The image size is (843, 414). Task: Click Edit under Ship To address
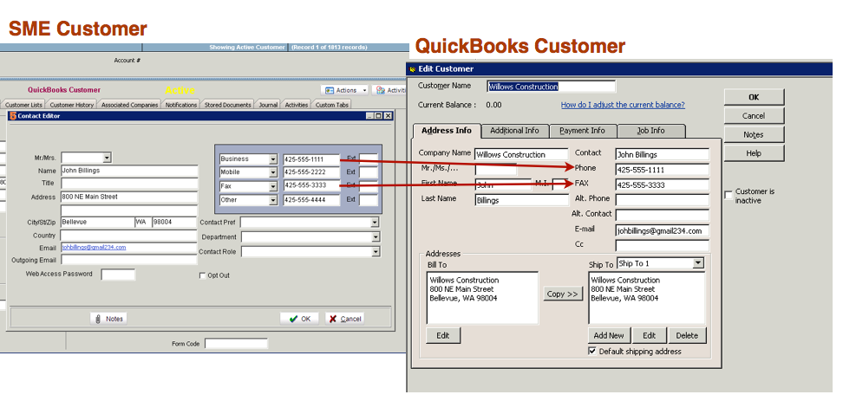pos(649,335)
